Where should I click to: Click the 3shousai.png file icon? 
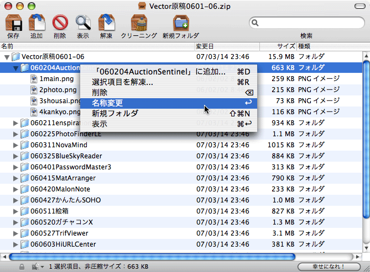tap(34, 101)
